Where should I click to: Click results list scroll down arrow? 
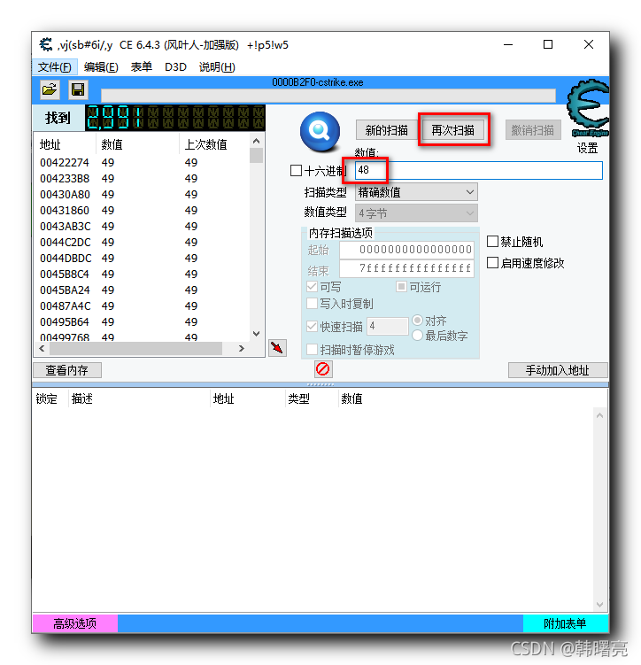point(256,334)
